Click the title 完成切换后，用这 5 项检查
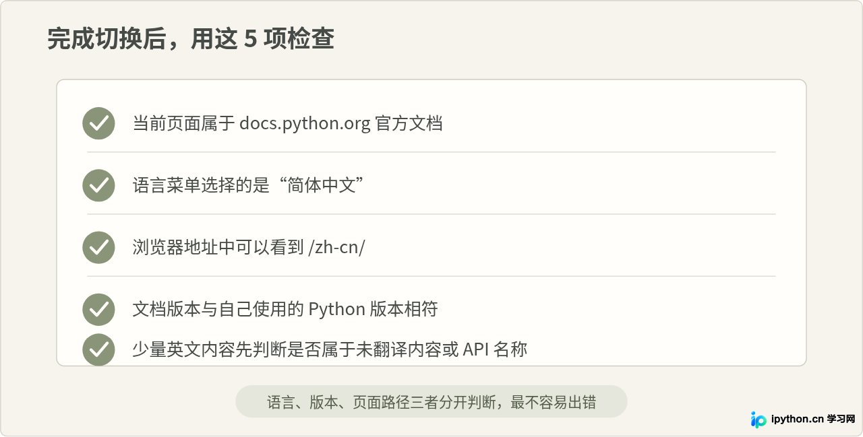863x437 pixels. point(191,39)
